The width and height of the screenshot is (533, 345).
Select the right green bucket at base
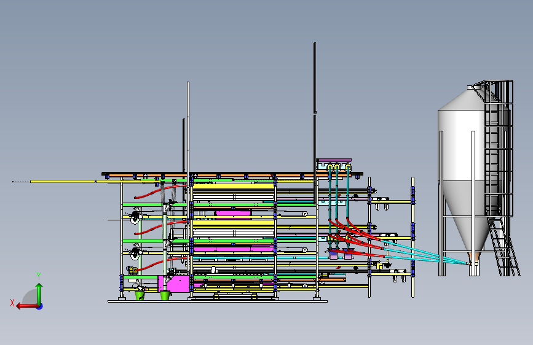click(165, 295)
